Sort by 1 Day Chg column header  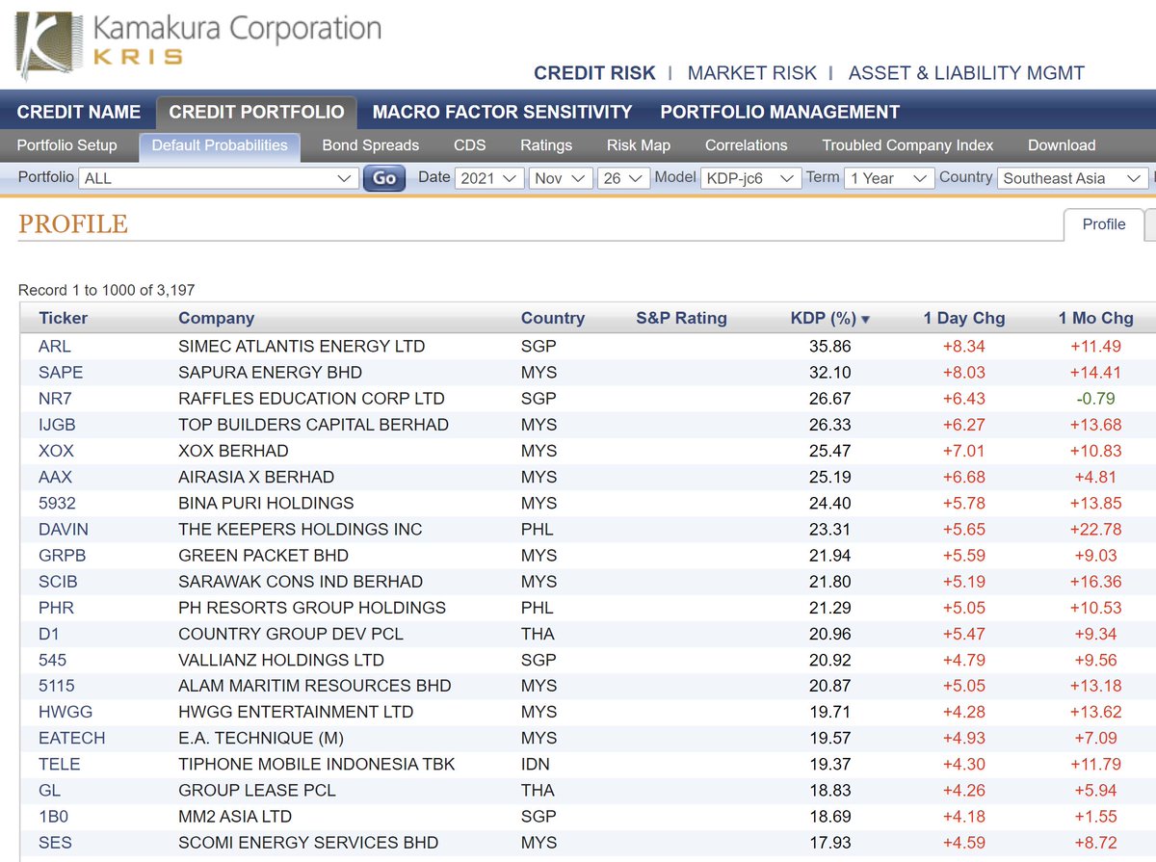pyautogui.click(x=963, y=318)
